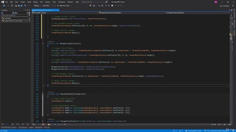Open the Build menu
This screenshot has width=236, height=132.
tap(29, 2)
